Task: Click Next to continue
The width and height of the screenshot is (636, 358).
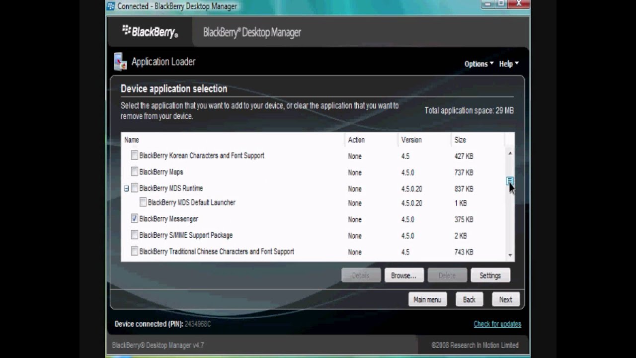Action: [506, 299]
